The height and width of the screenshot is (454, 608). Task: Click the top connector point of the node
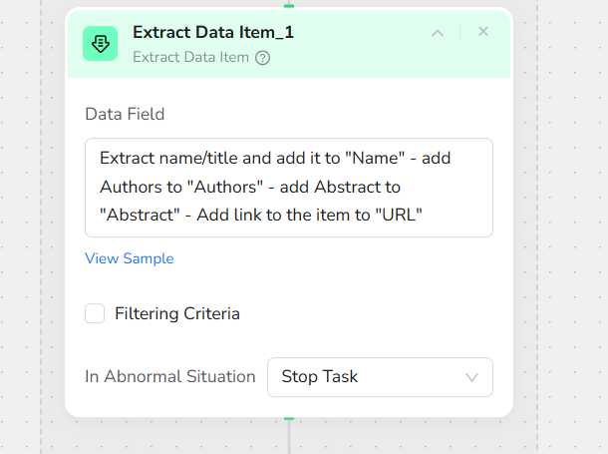coord(289,5)
